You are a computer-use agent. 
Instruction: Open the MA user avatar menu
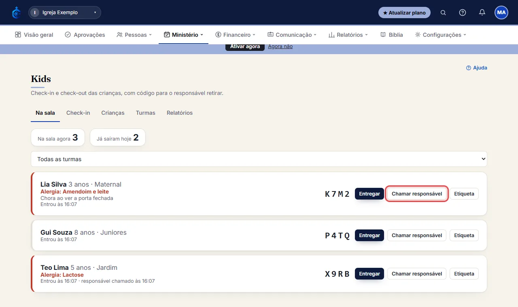(501, 13)
